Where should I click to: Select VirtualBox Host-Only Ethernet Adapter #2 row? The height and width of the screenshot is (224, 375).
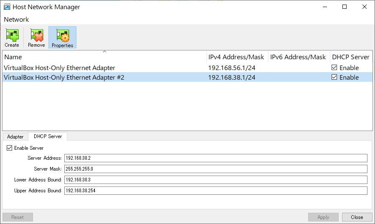pos(187,77)
